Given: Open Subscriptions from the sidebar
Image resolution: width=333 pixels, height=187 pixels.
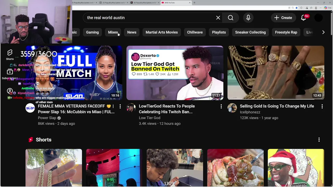Looking at the screenshot, I should coord(10,74).
